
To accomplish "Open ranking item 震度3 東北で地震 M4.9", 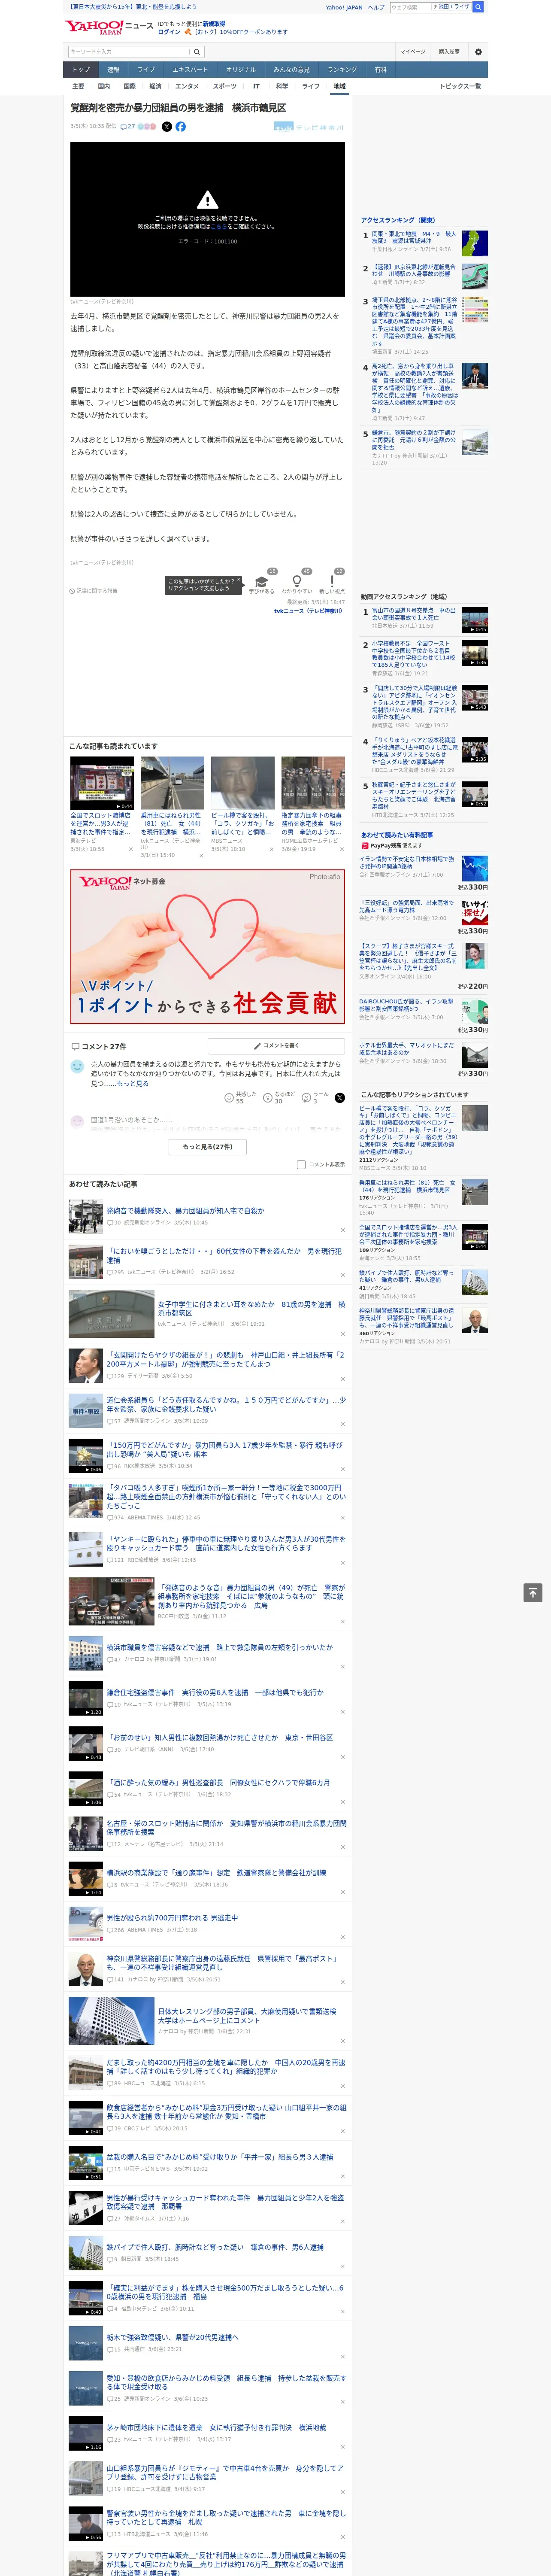I will pos(414,238).
